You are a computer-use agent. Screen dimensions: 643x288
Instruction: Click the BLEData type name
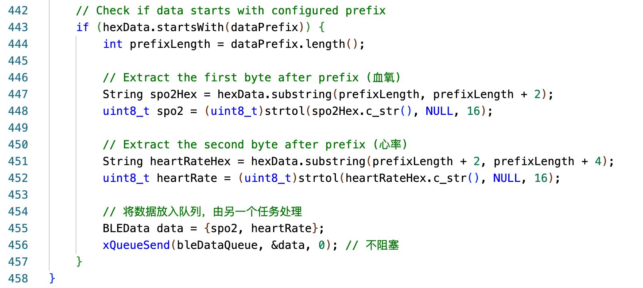[126, 228]
